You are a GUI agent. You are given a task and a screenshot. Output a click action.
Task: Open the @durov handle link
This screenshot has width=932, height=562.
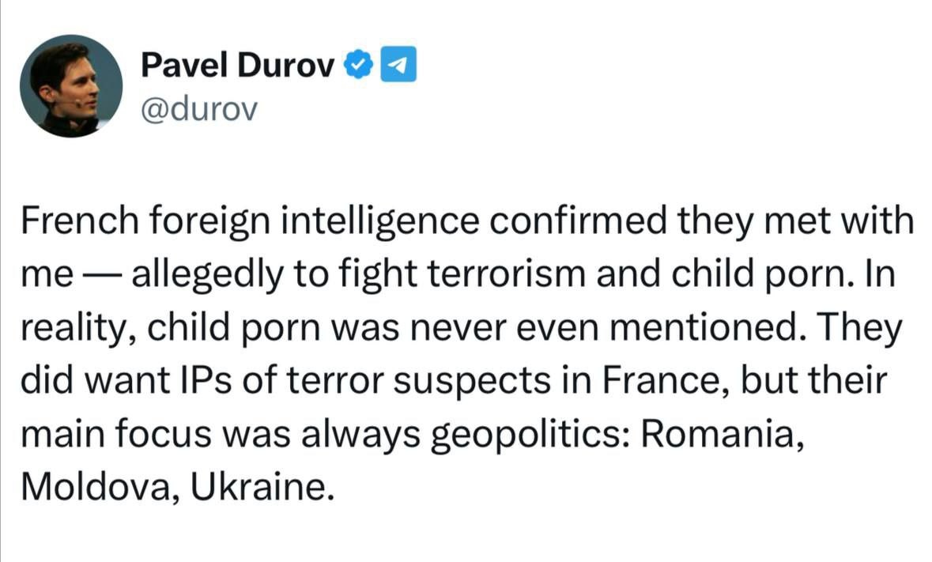coord(199,109)
